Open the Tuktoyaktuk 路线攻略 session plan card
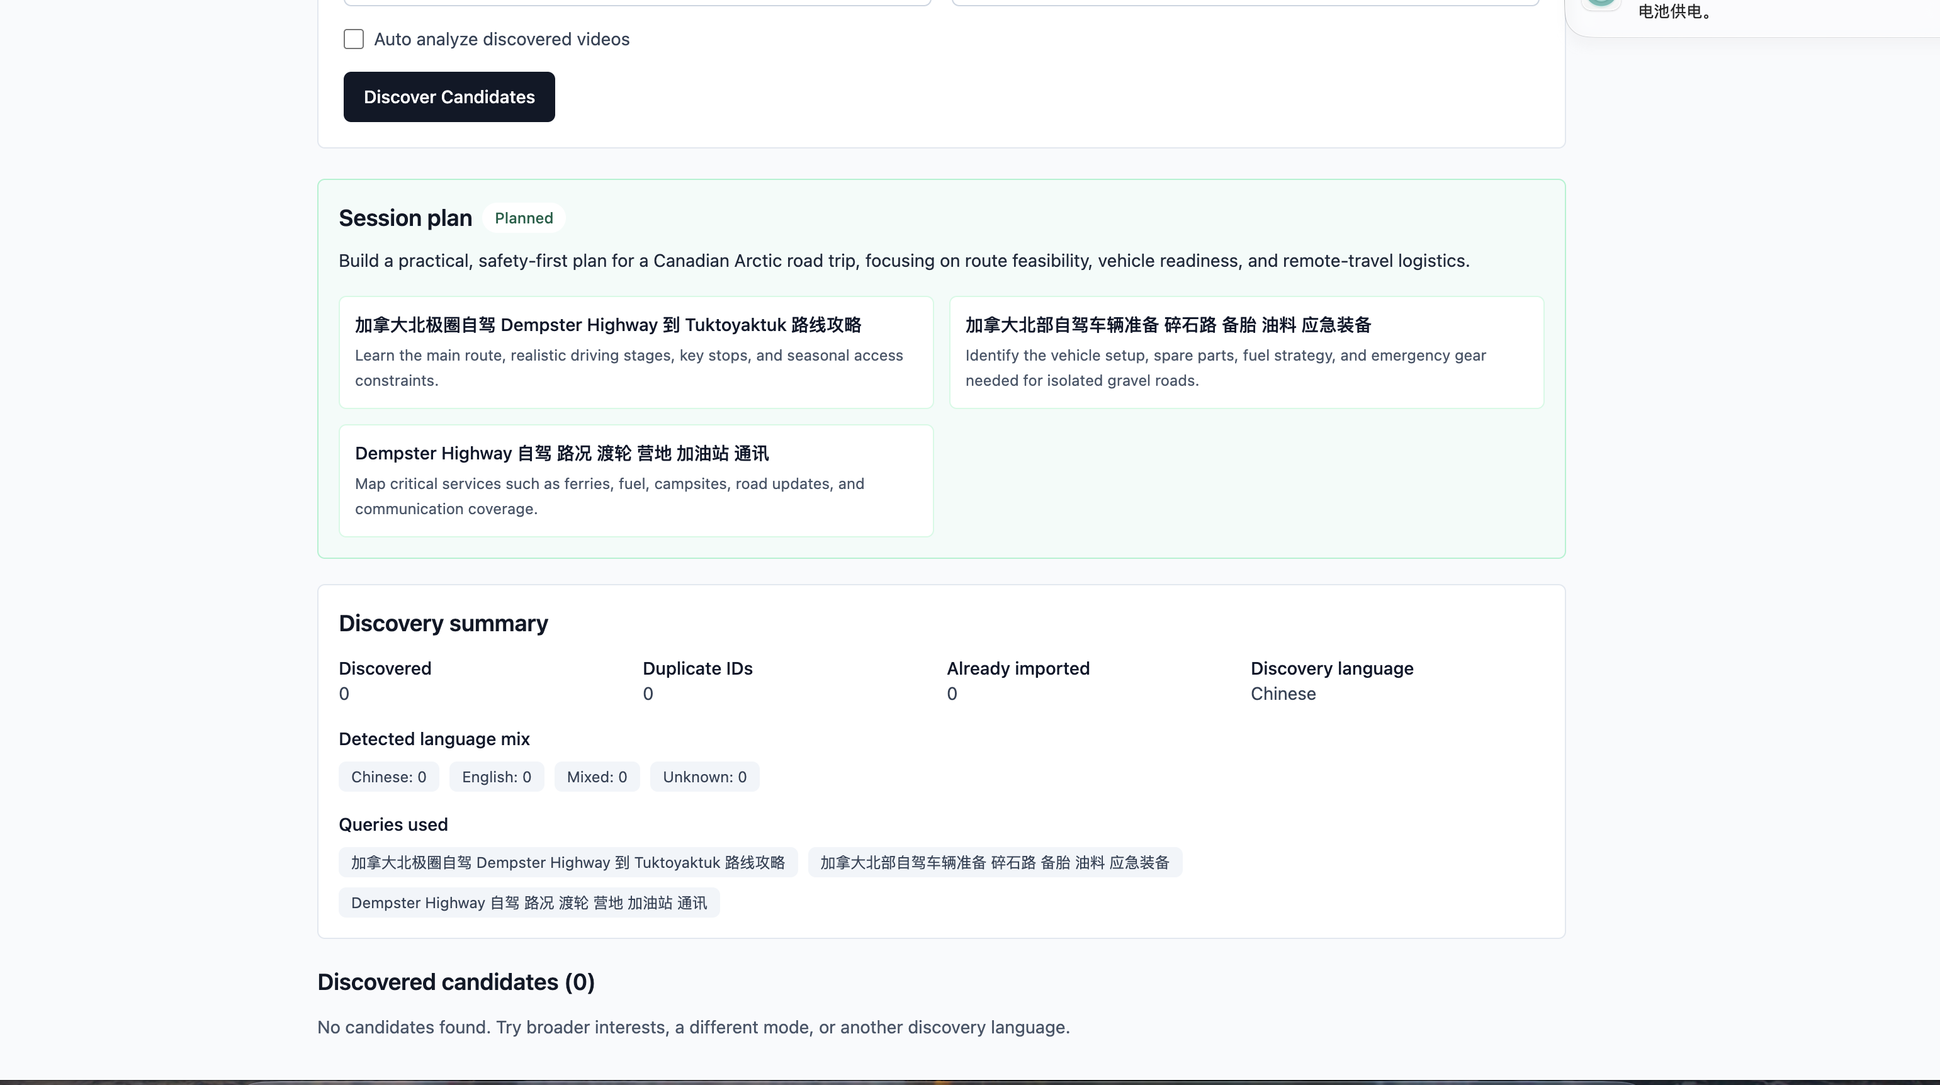 (x=636, y=352)
